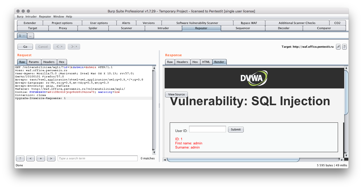Click the DVWA logo
This screenshot has width=363, height=189.
tap(254, 78)
